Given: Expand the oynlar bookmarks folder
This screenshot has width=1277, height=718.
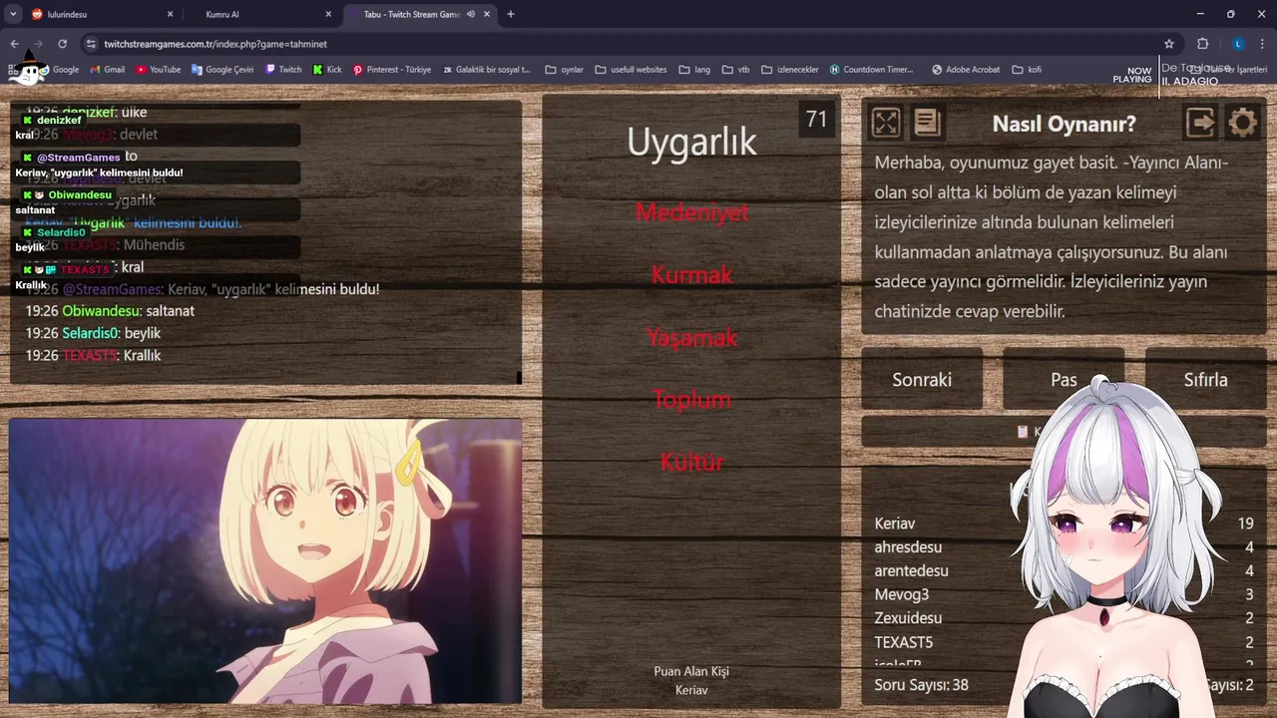Looking at the screenshot, I should pos(565,70).
